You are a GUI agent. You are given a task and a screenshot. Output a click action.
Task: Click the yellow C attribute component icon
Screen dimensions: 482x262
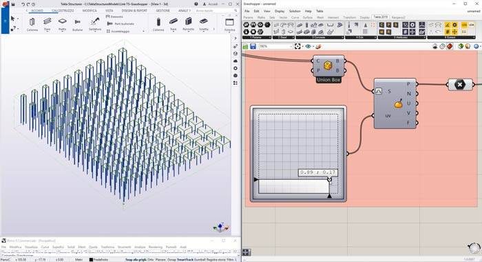(x=381, y=25)
